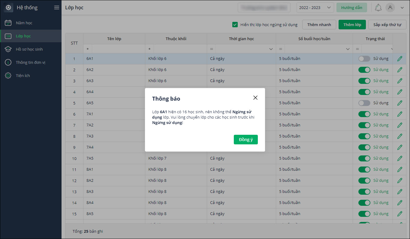The image size is (410, 239).
Task: Click edit pencil for class 7A3
Action: coord(399,136)
